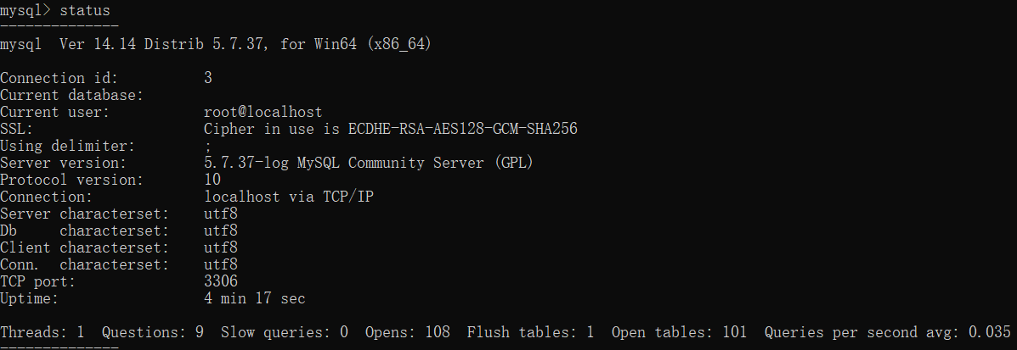Click the SSL cipher ECDHE-RSA-AES128-GCM-SHA256 text
Image resolution: width=1017 pixels, height=350 pixels.
coord(462,129)
